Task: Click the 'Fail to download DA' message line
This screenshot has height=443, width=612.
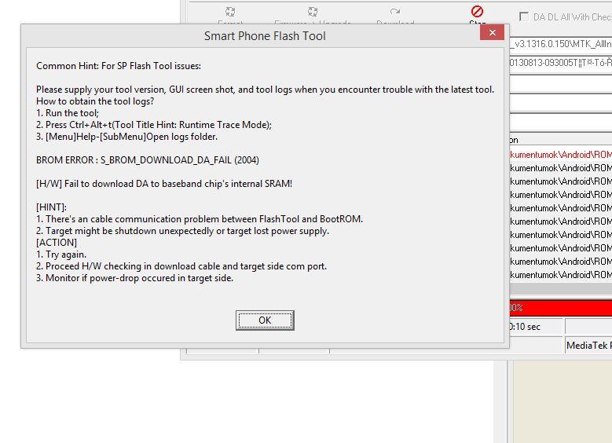Action: (x=164, y=184)
